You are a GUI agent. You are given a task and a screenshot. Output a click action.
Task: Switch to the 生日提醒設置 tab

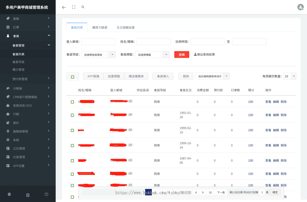tap(126, 27)
